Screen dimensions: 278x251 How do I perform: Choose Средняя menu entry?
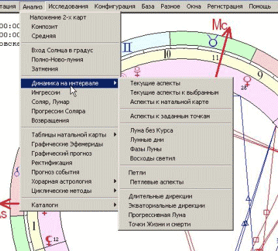tap(70, 36)
